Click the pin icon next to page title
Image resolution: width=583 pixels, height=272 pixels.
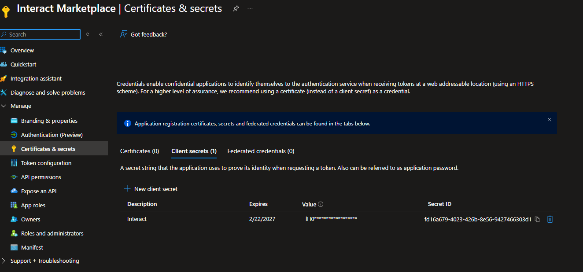pos(236,8)
